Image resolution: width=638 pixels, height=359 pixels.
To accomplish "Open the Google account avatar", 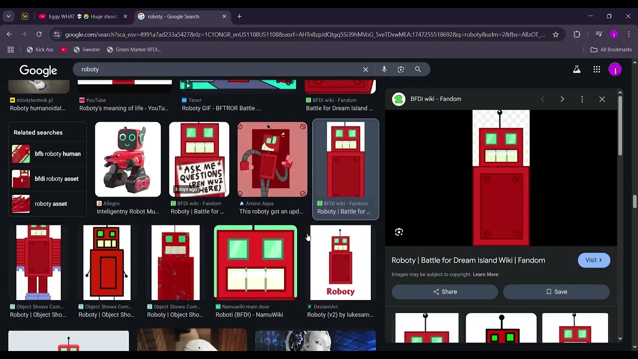I will (615, 70).
